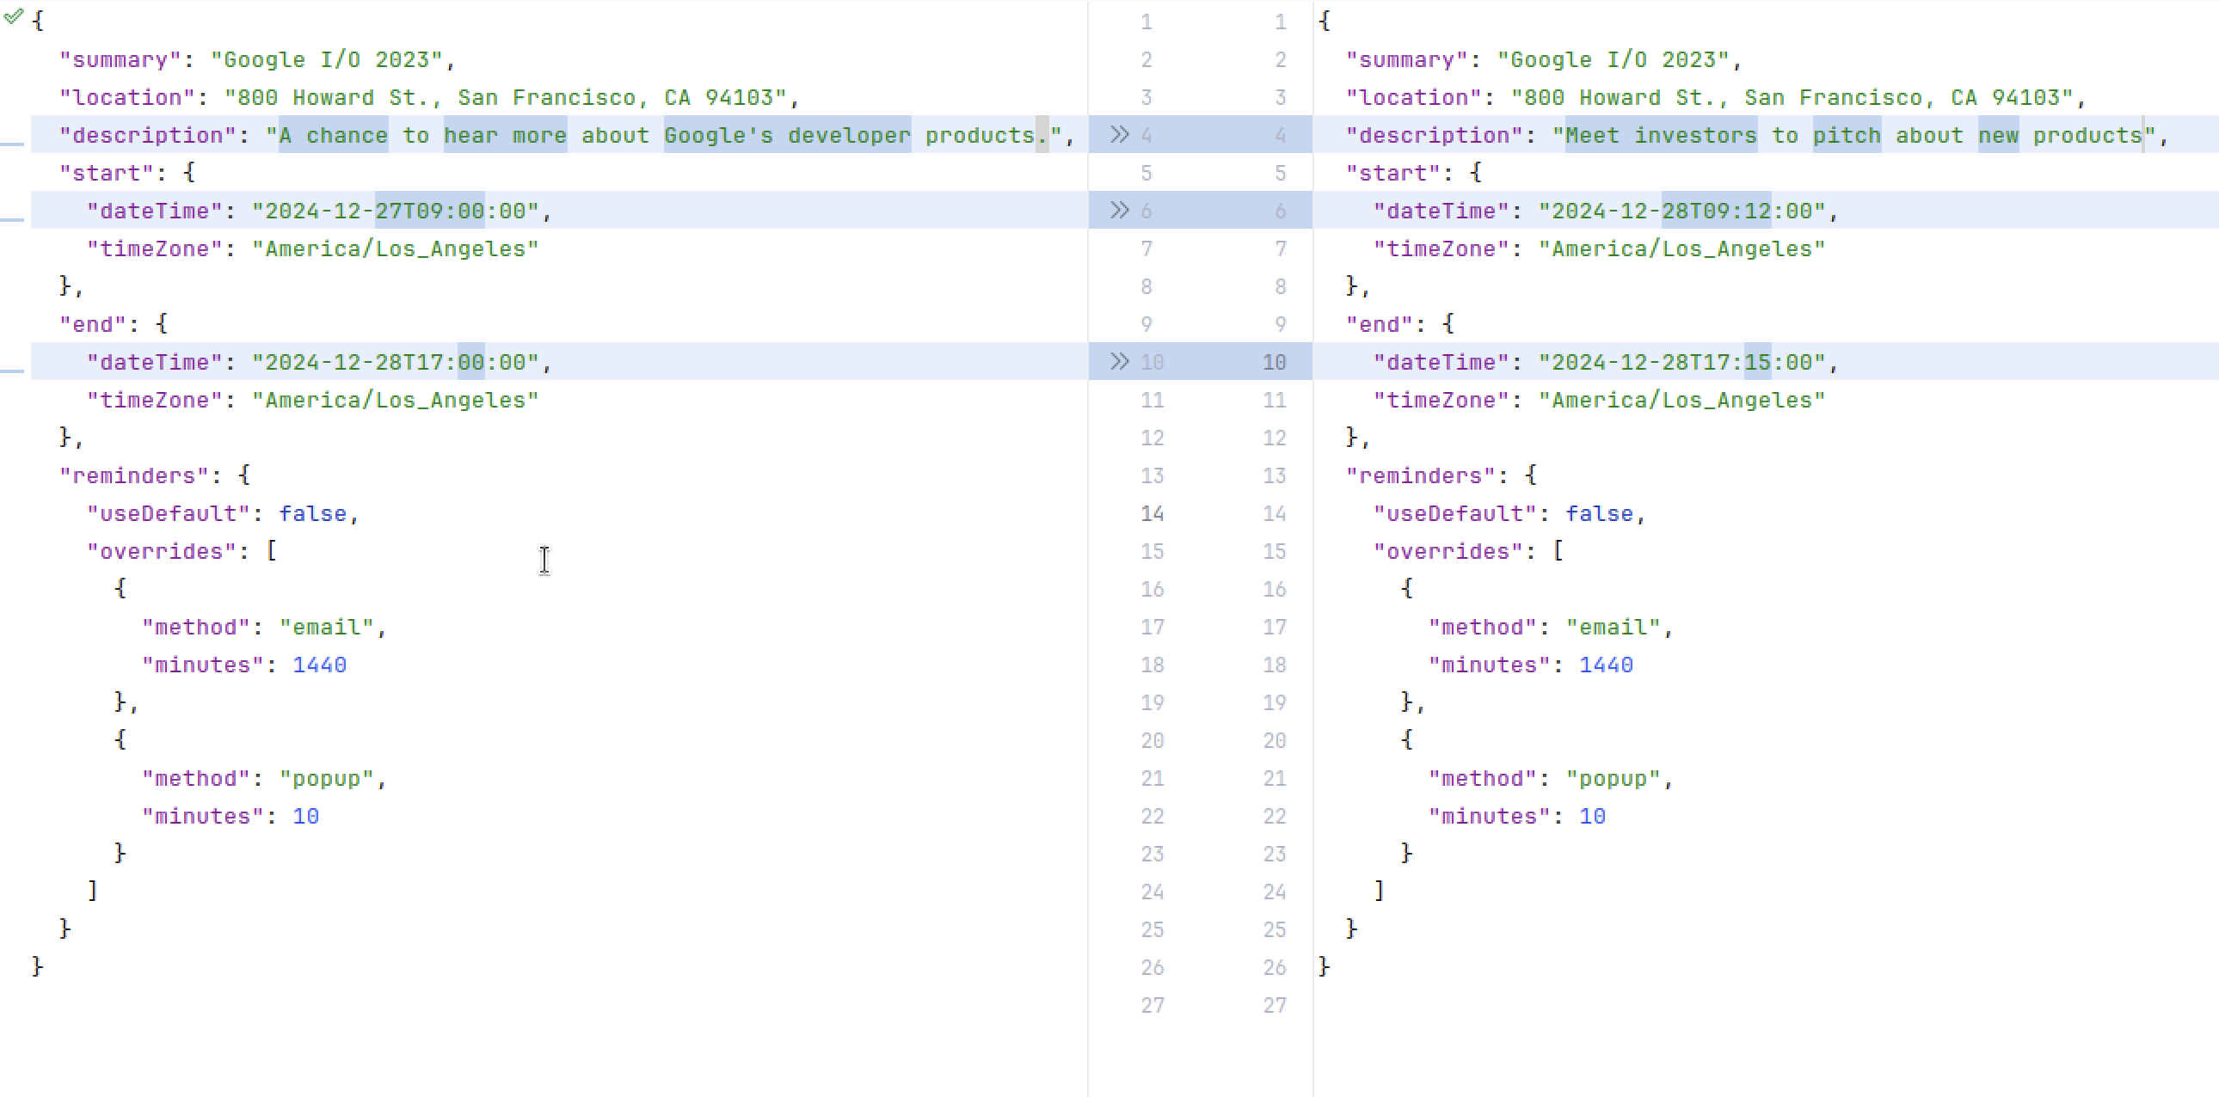Apply the end dateTime change arrow on line 10
Screen dimensions: 2219x1097
pos(1119,362)
